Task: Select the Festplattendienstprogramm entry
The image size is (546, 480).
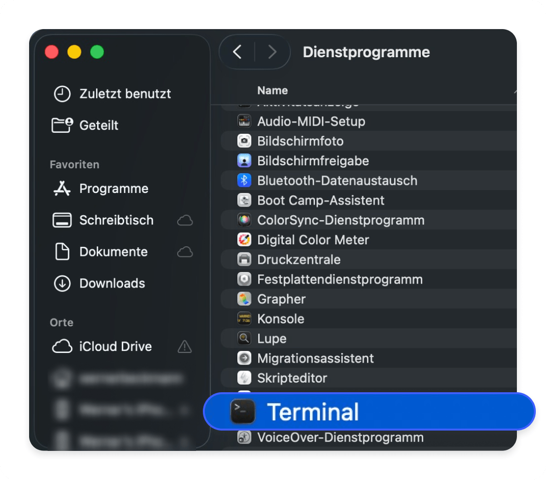Action: click(339, 280)
